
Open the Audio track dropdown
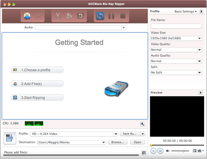click(124, 28)
